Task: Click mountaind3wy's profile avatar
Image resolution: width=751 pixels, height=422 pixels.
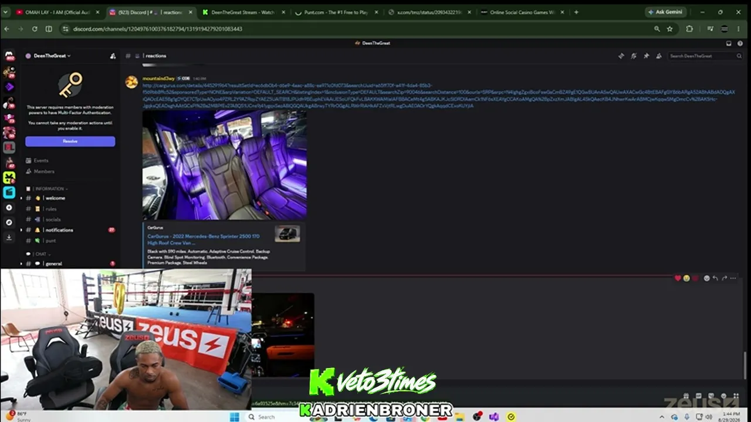Action: (131, 81)
